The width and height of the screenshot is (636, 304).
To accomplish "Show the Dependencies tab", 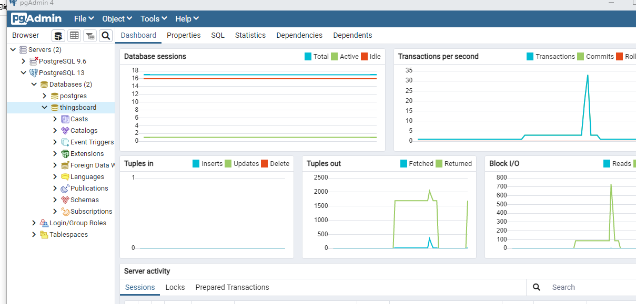I will click(x=299, y=35).
